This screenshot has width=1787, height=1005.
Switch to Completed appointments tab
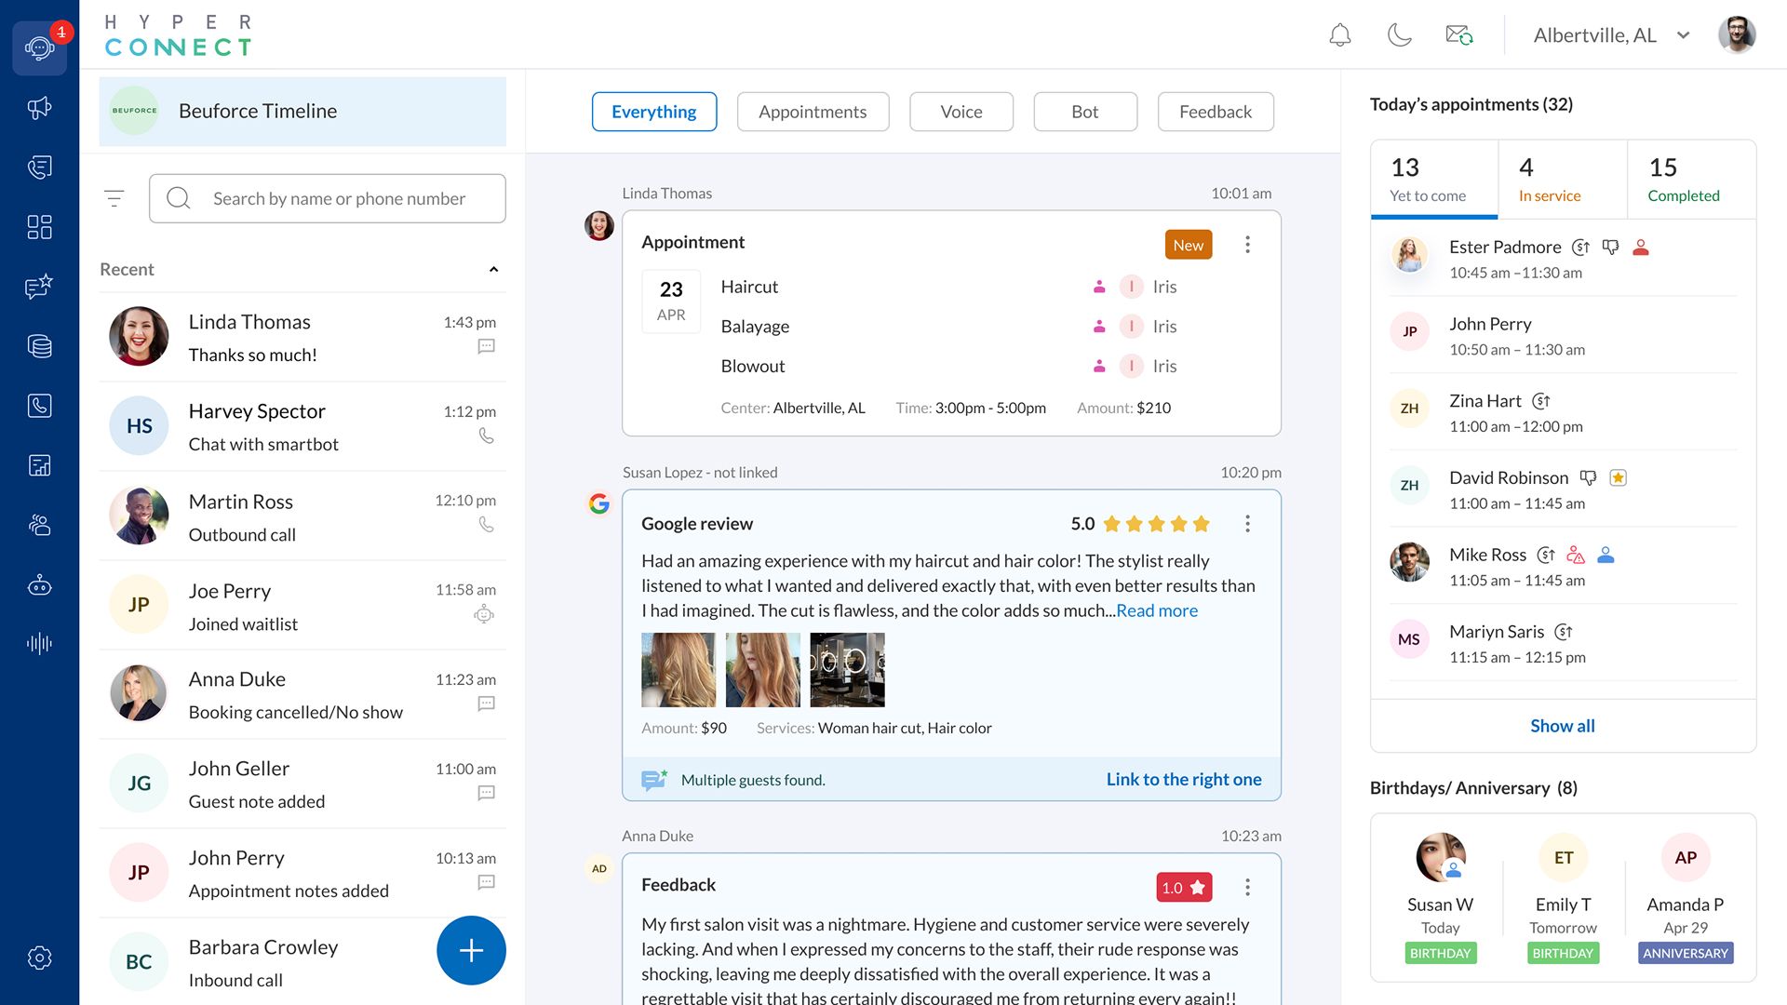coord(1690,180)
